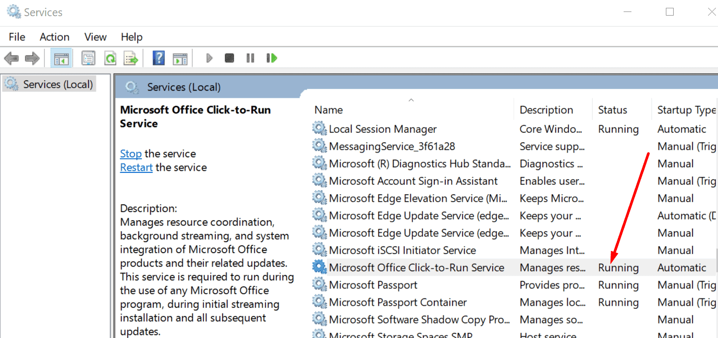The height and width of the screenshot is (338, 718).
Task: Click the "Enables user..." description cell
Action: 553,181
